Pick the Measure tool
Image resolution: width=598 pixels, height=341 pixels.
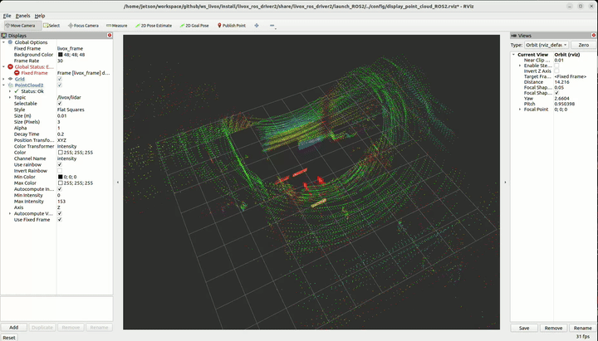click(x=117, y=26)
